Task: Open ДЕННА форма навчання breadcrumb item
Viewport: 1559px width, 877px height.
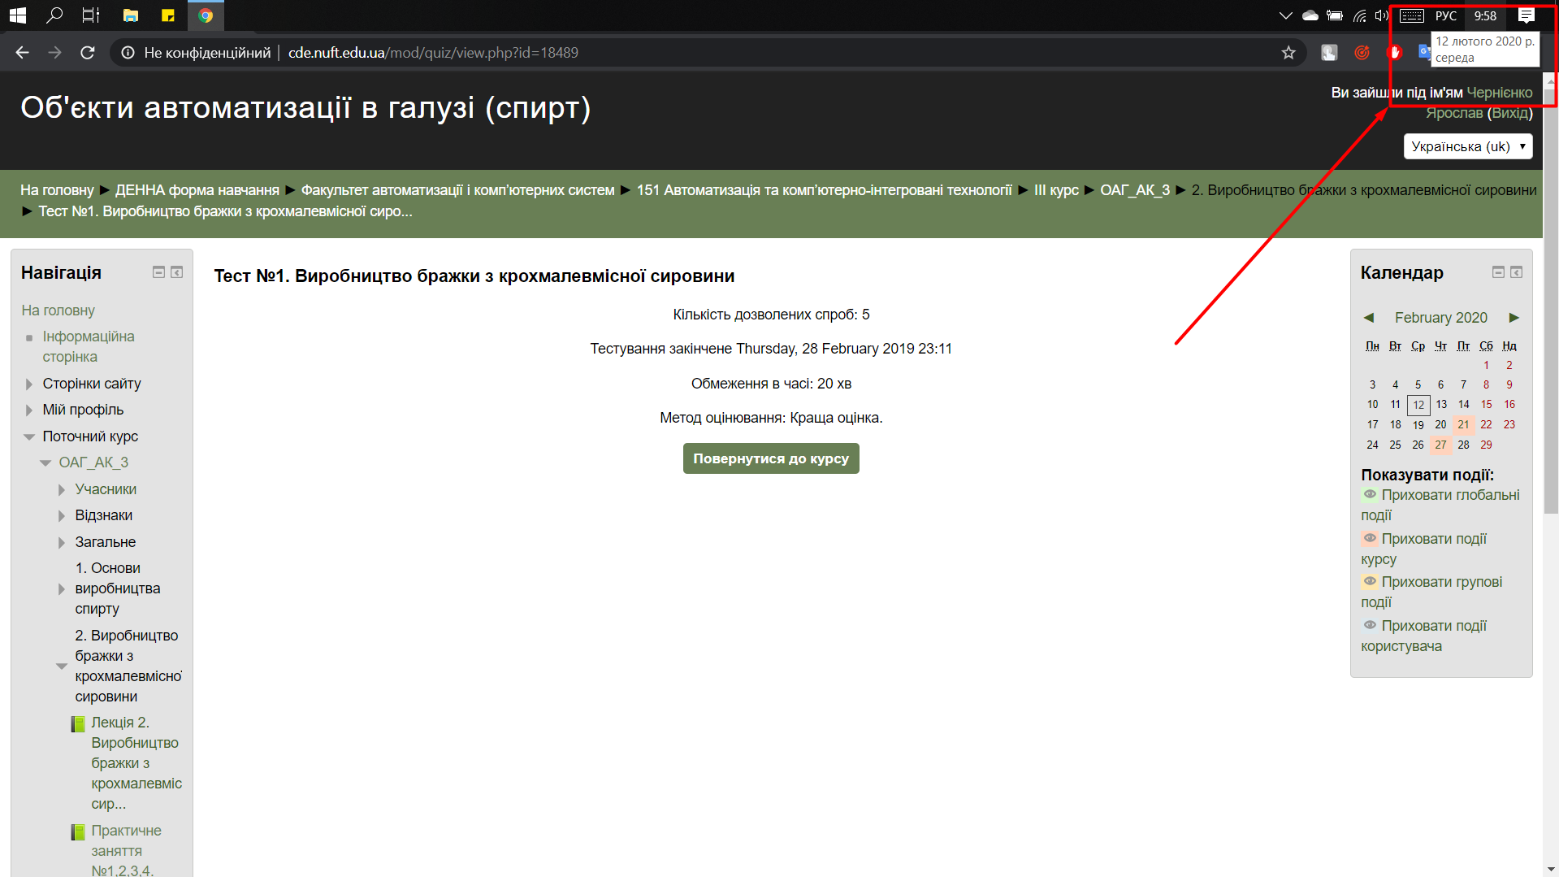Action: click(x=197, y=190)
